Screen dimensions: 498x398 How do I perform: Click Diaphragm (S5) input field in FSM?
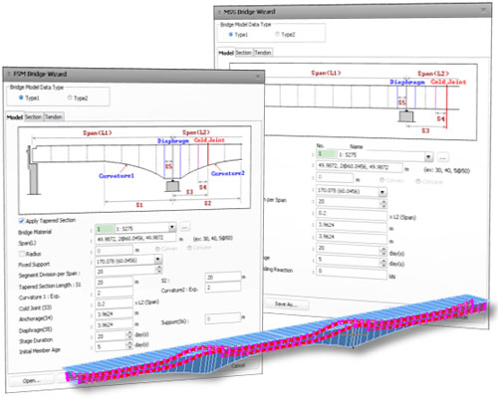[x=115, y=324]
